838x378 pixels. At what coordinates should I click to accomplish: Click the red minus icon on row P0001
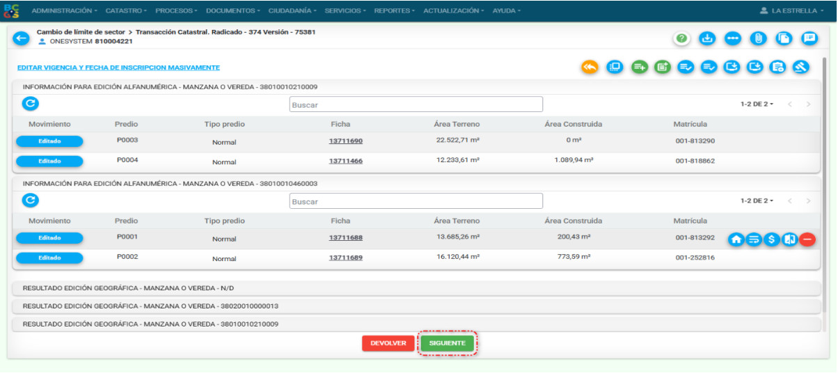pyautogui.click(x=807, y=239)
